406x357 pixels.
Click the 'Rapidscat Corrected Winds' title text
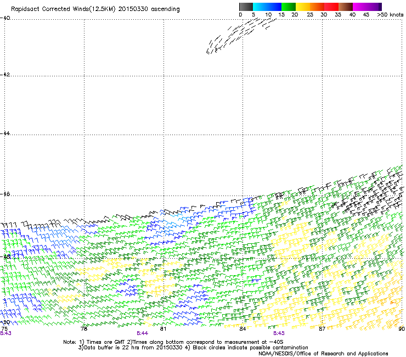pos(63,9)
